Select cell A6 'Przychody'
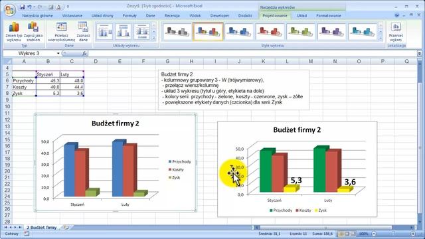The height and width of the screenshot is (239, 425). click(x=24, y=80)
